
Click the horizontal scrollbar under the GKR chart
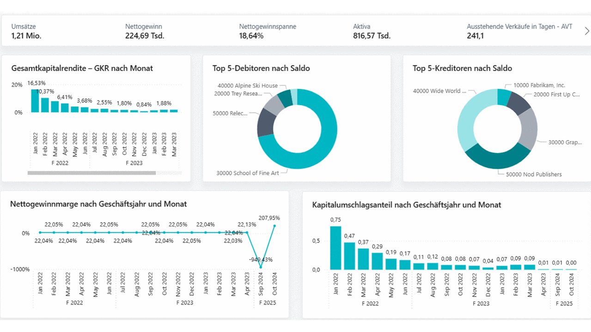(x=91, y=173)
